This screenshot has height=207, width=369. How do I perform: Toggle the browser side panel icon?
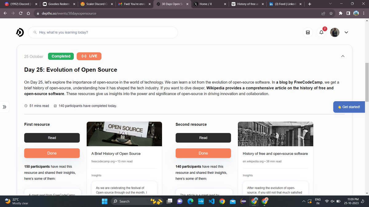348,13
